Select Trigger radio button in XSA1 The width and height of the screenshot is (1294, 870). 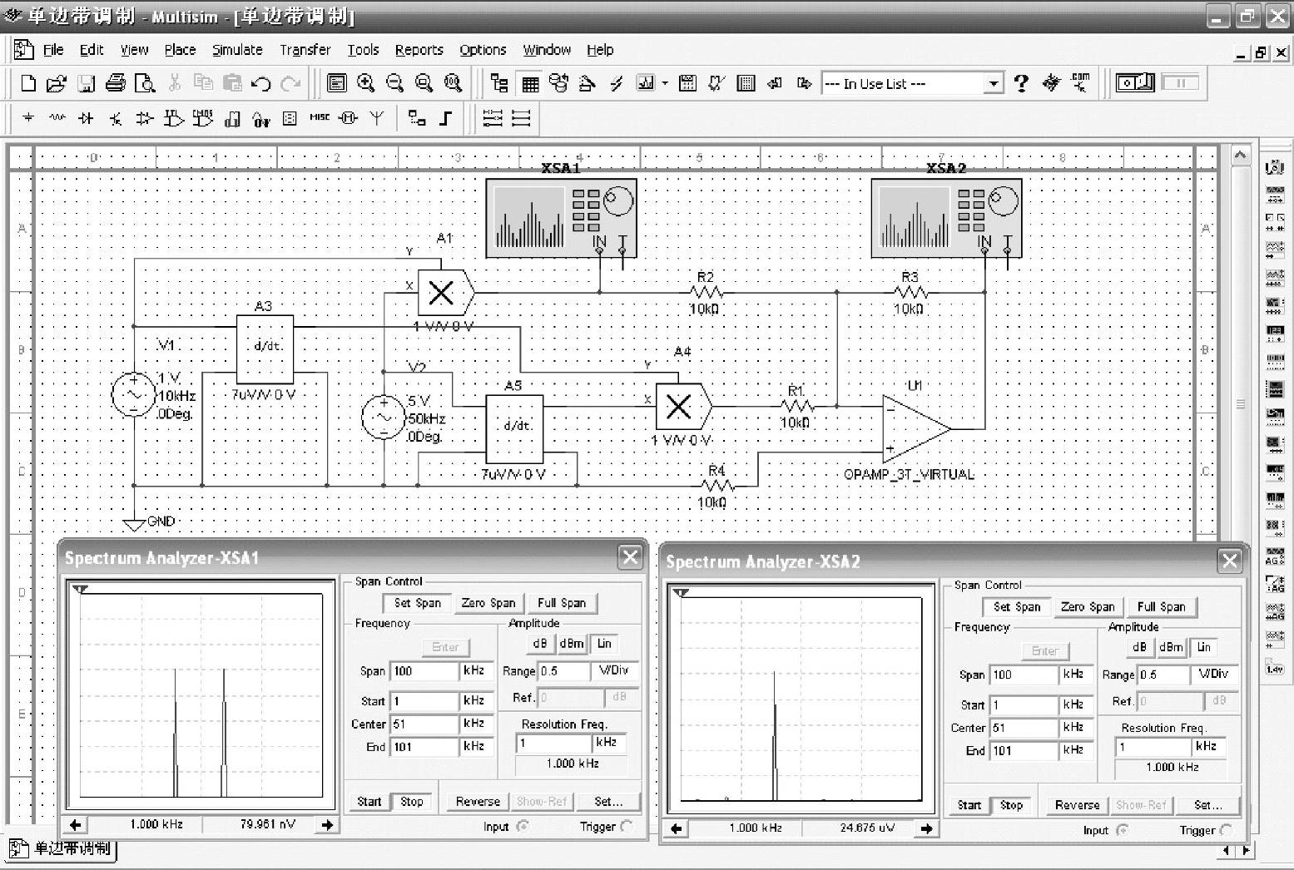(627, 826)
